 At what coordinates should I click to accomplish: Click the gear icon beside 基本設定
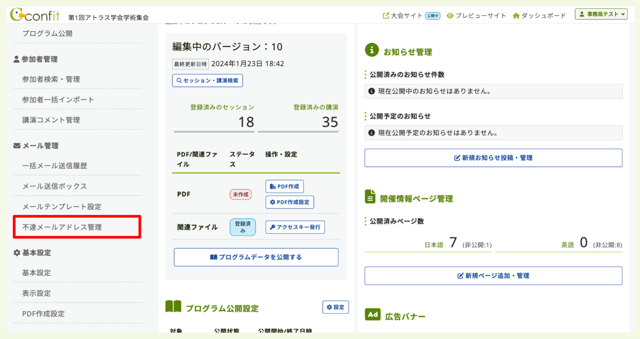click(16, 252)
